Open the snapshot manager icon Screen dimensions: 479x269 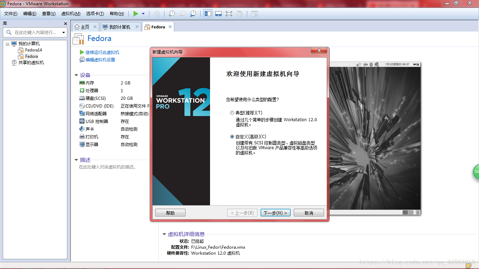[x=193, y=14]
